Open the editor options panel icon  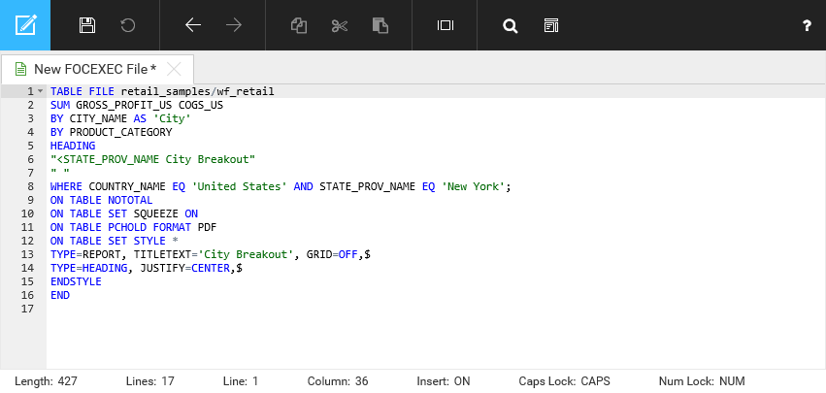pos(550,25)
